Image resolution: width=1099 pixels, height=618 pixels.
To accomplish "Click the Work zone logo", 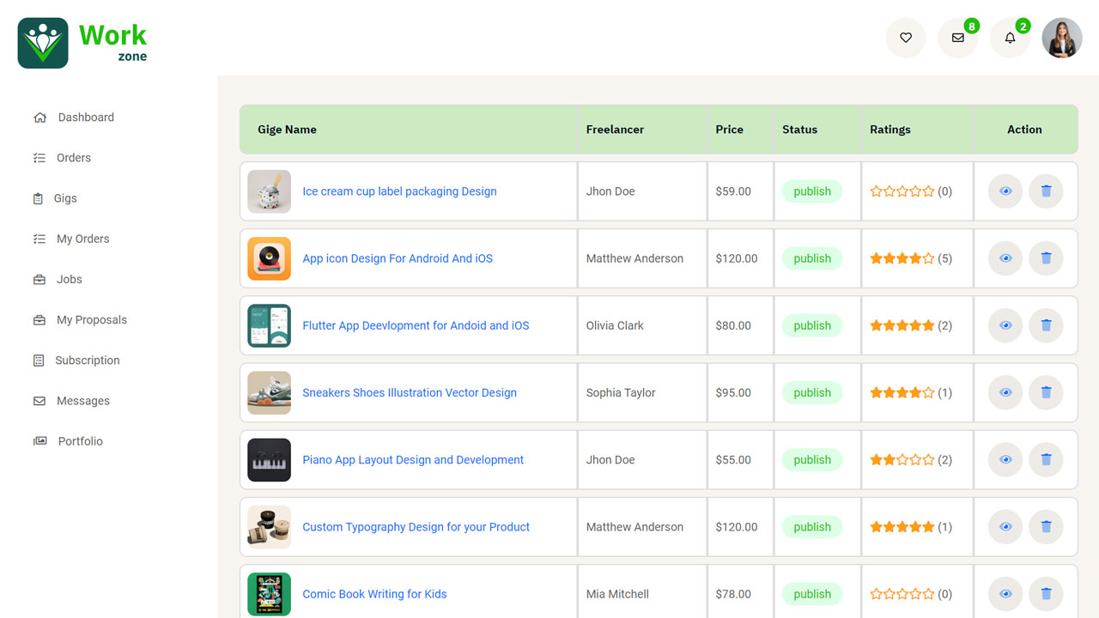I will (82, 43).
